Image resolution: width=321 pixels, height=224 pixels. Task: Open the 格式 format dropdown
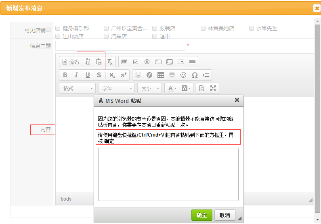[x=78, y=88]
